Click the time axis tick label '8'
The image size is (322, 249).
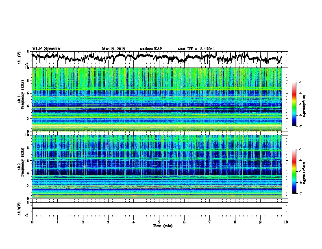coord(235,222)
